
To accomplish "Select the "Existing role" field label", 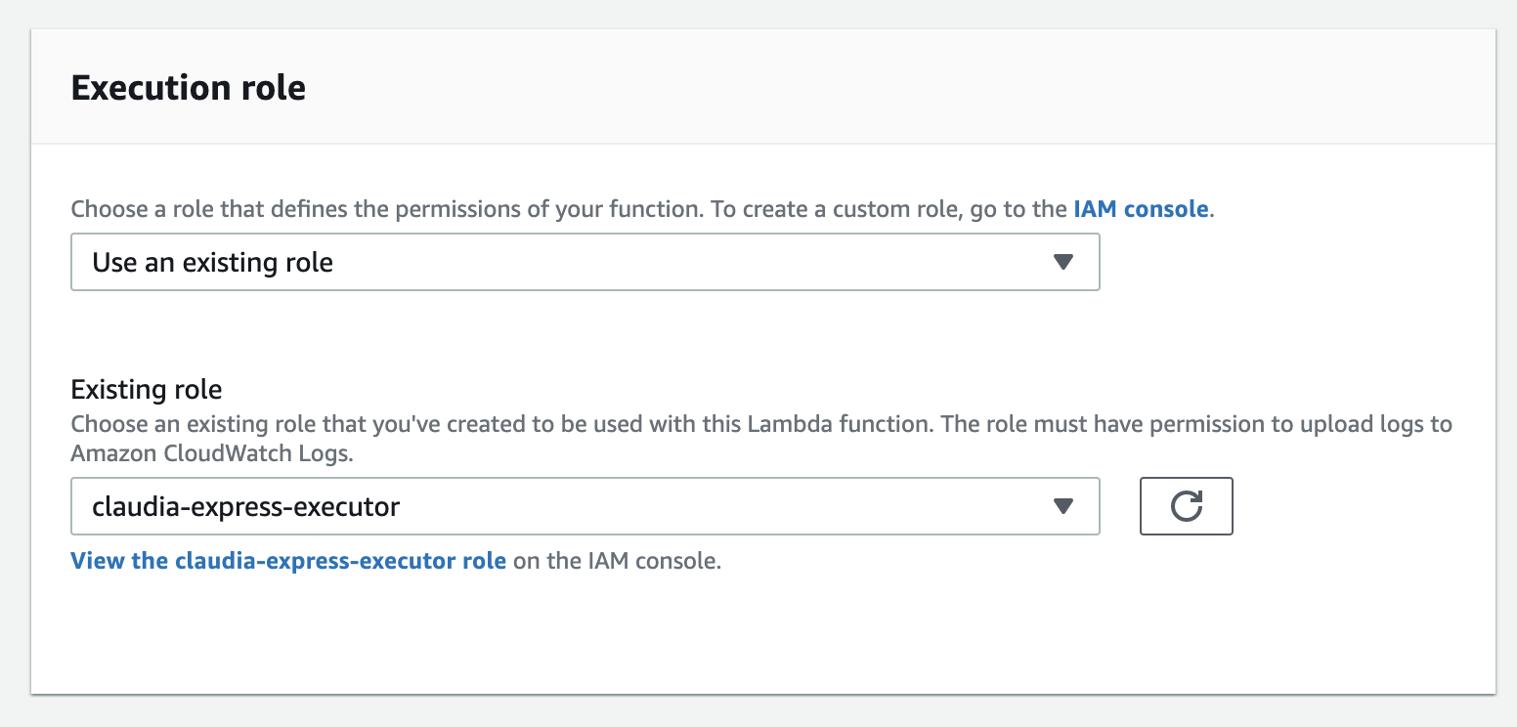I will click(147, 390).
